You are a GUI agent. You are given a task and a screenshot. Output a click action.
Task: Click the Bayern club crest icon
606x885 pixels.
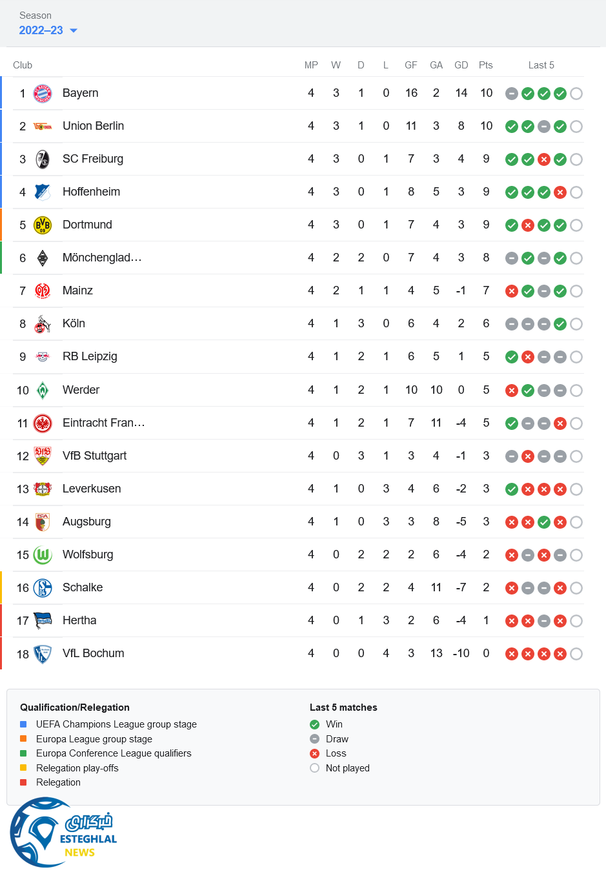[x=43, y=94]
